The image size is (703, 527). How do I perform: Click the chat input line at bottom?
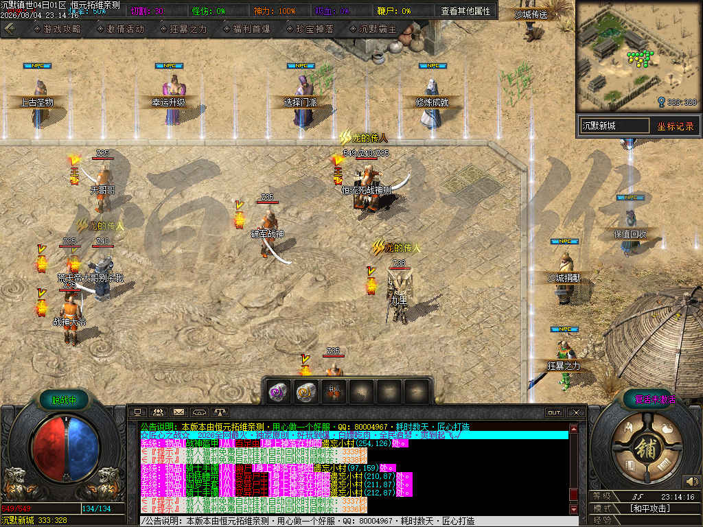(x=358, y=522)
